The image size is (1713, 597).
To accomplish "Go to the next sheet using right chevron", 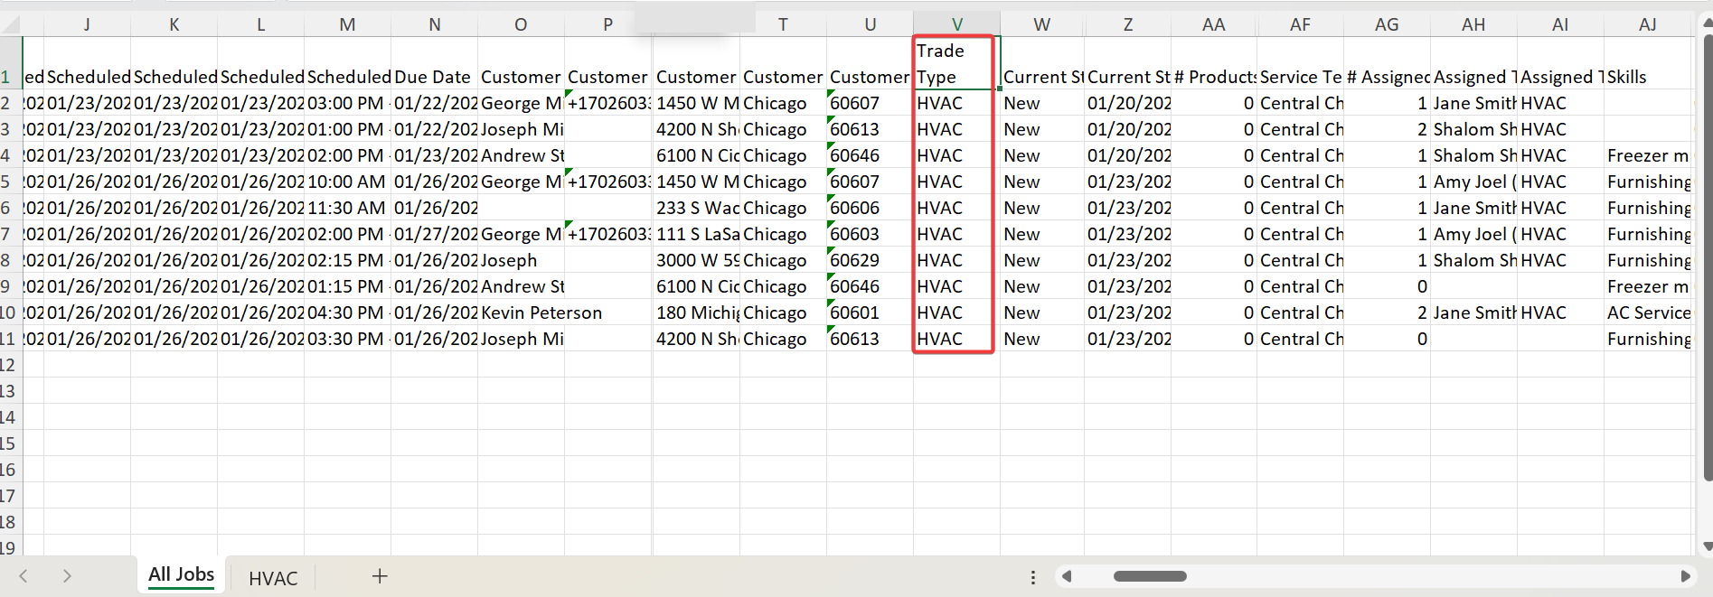I will [x=67, y=576].
